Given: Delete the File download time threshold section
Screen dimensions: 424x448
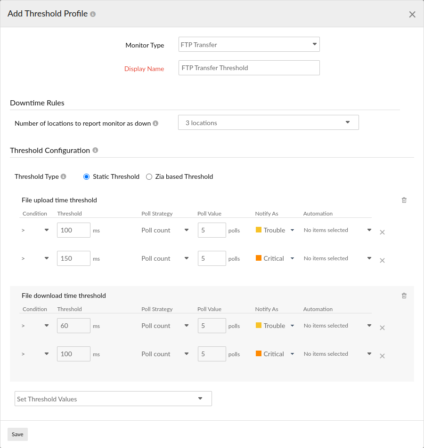Looking at the screenshot, I should click(x=404, y=296).
